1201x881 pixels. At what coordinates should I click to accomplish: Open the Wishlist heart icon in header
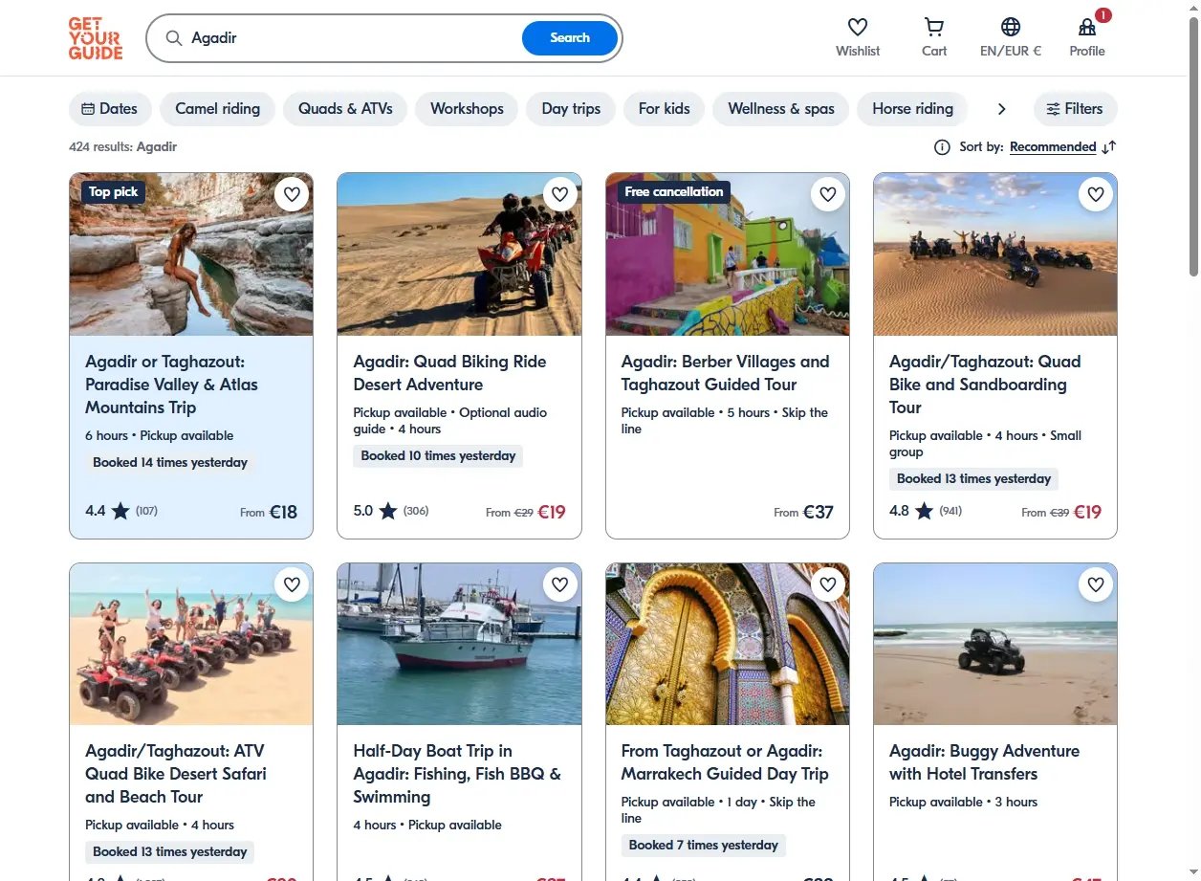pos(858,27)
